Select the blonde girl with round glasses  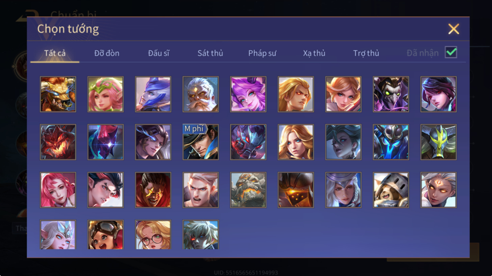[153, 235]
